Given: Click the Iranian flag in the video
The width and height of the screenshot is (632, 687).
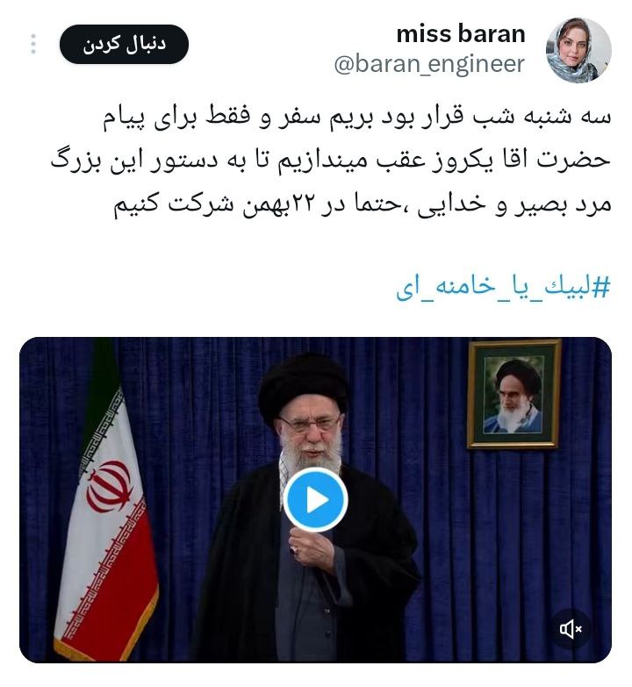Looking at the screenshot, I should [106, 502].
